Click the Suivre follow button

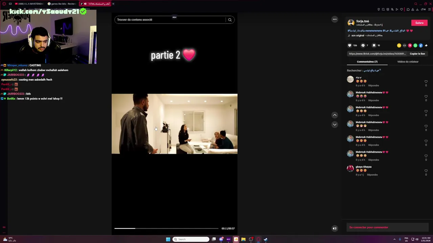pyautogui.click(x=419, y=23)
